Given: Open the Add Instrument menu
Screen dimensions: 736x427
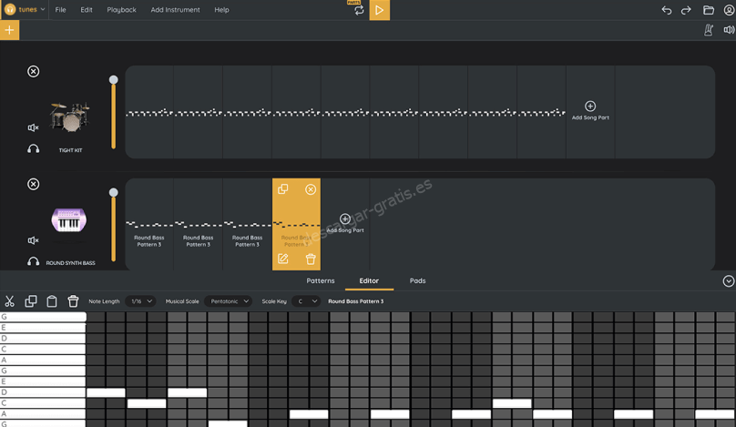Looking at the screenshot, I should click(175, 10).
